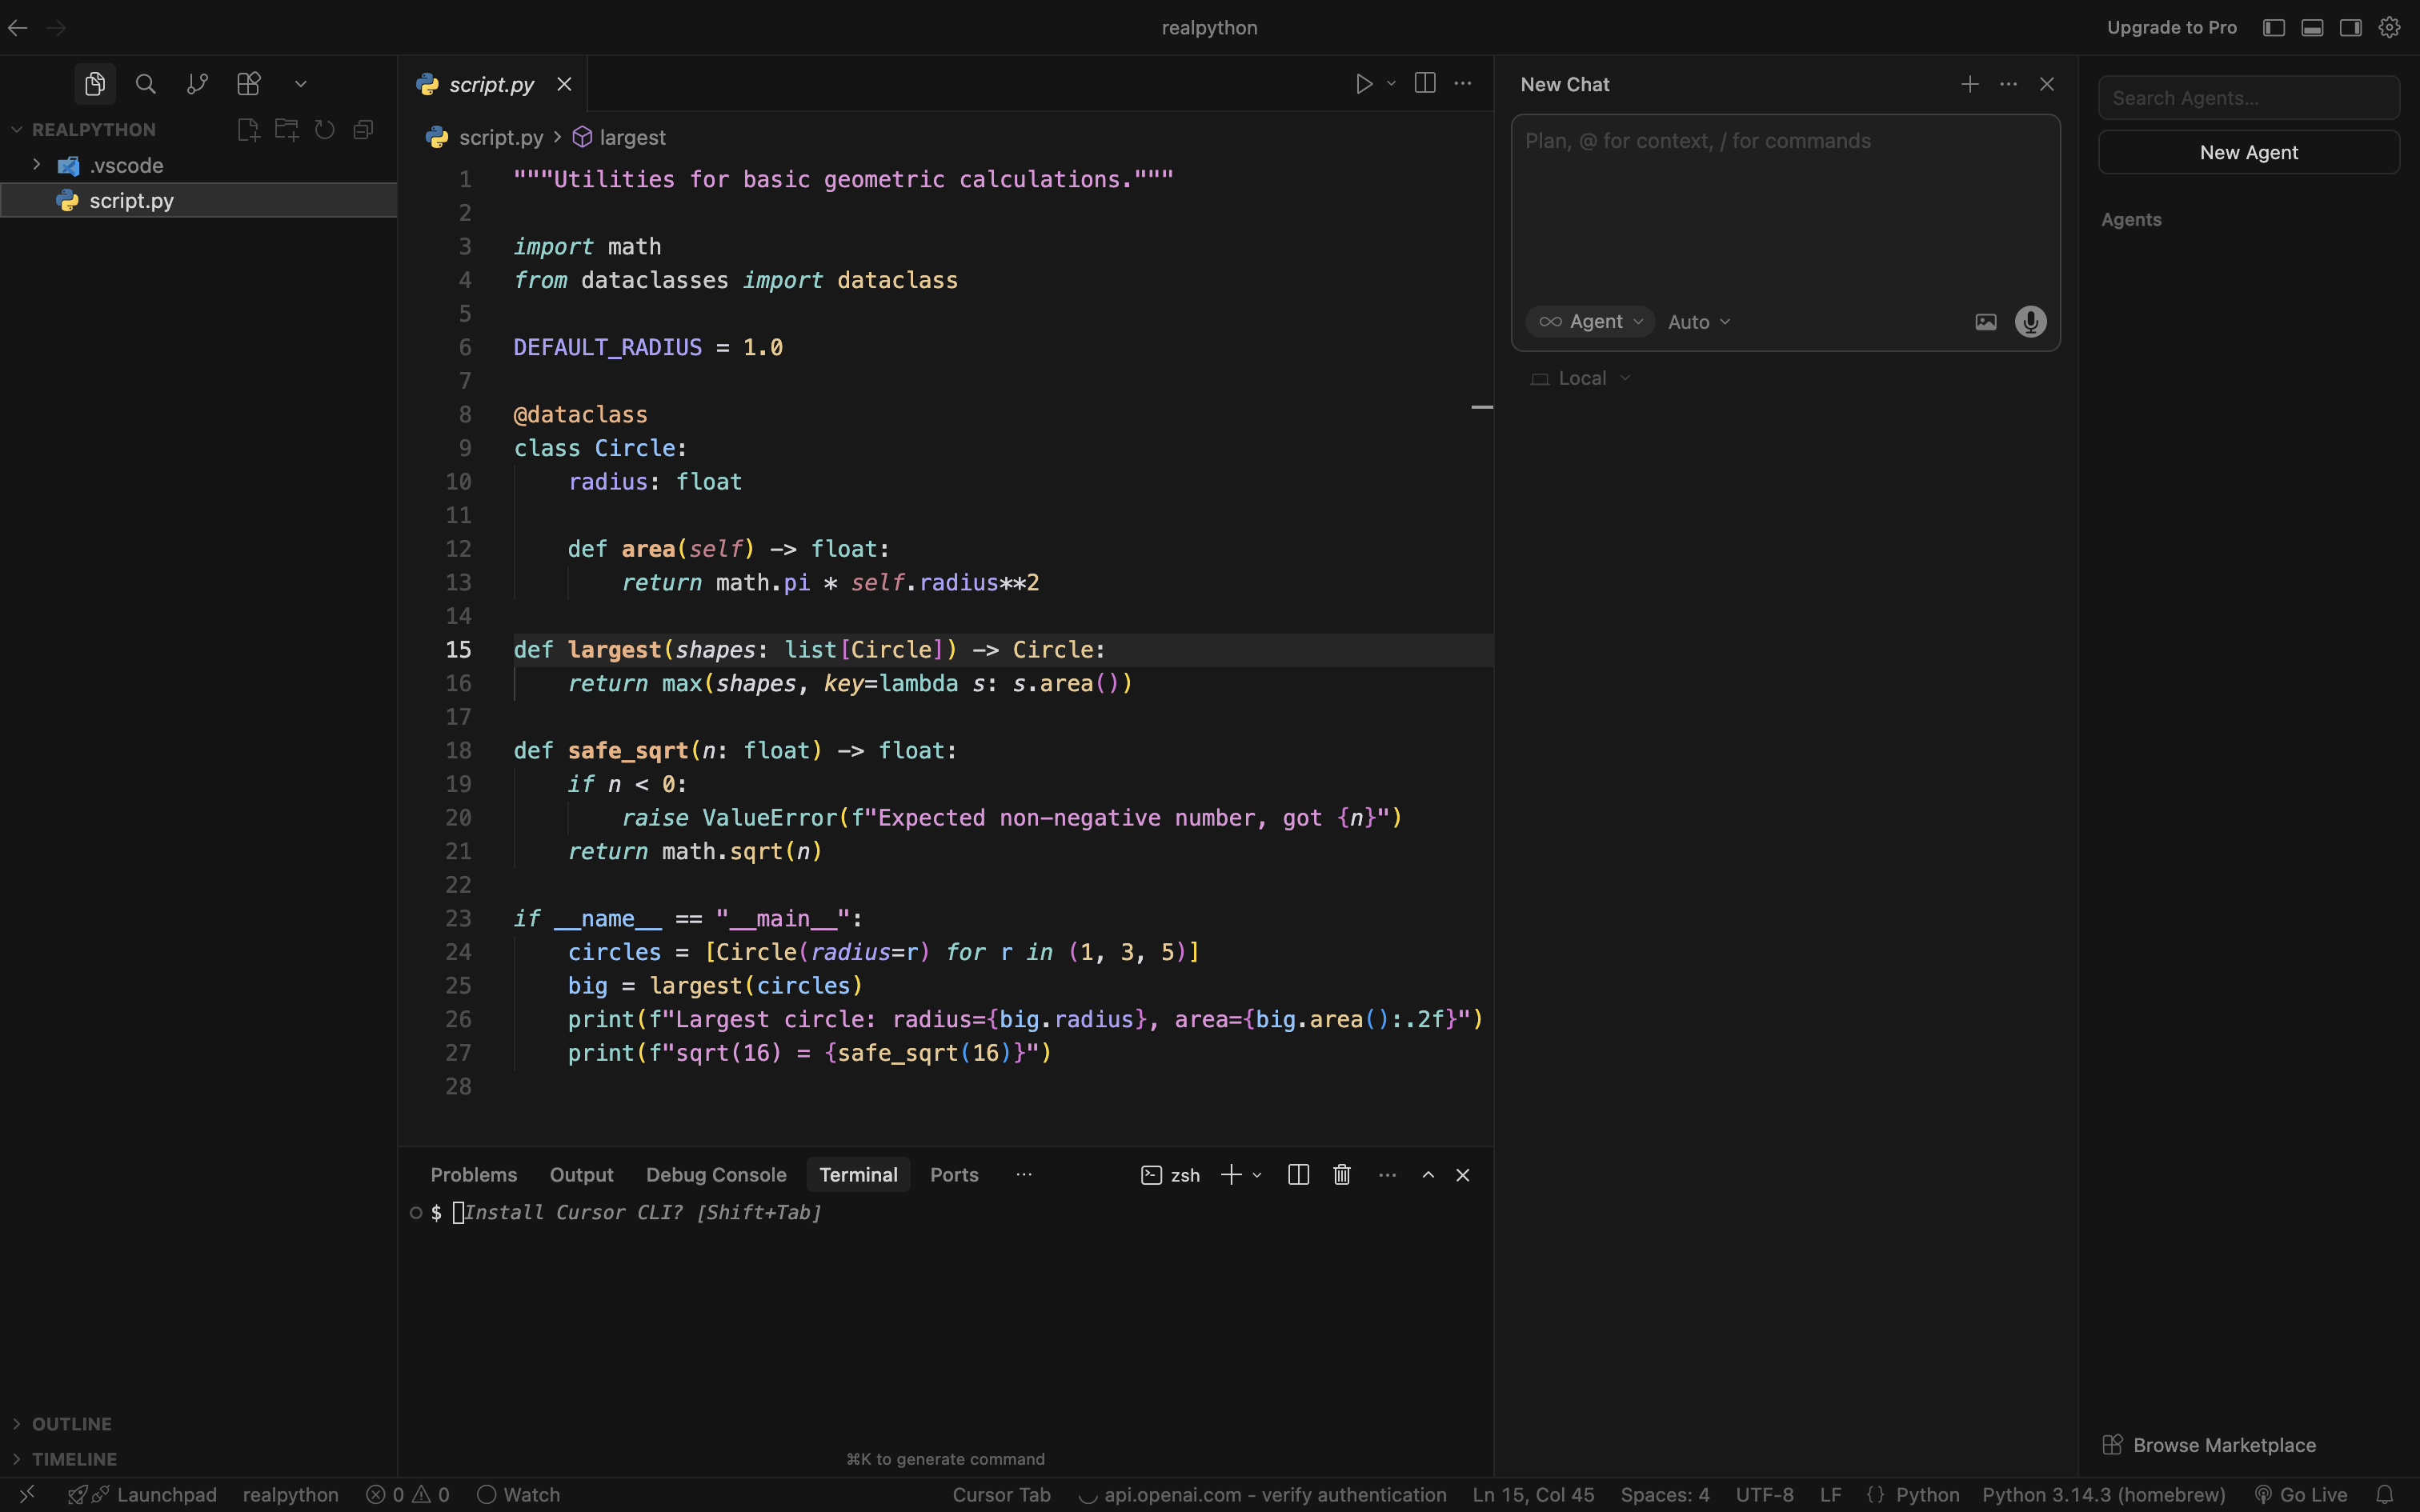Toggle Watch in the status bar
2420x1512 pixels.
[x=518, y=1494]
